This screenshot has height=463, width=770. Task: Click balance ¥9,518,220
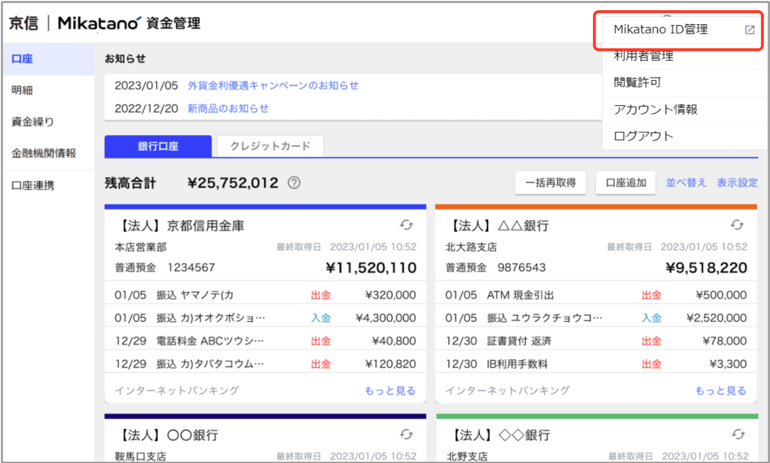(x=706, y=267)
